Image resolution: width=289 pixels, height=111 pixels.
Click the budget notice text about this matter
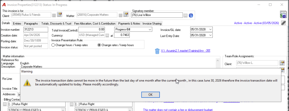click(x=178, y=110)
